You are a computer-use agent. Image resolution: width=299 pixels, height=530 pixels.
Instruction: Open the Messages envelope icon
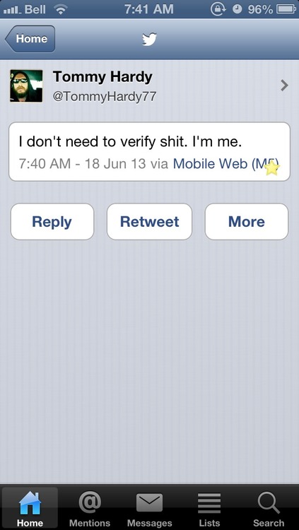149,502
